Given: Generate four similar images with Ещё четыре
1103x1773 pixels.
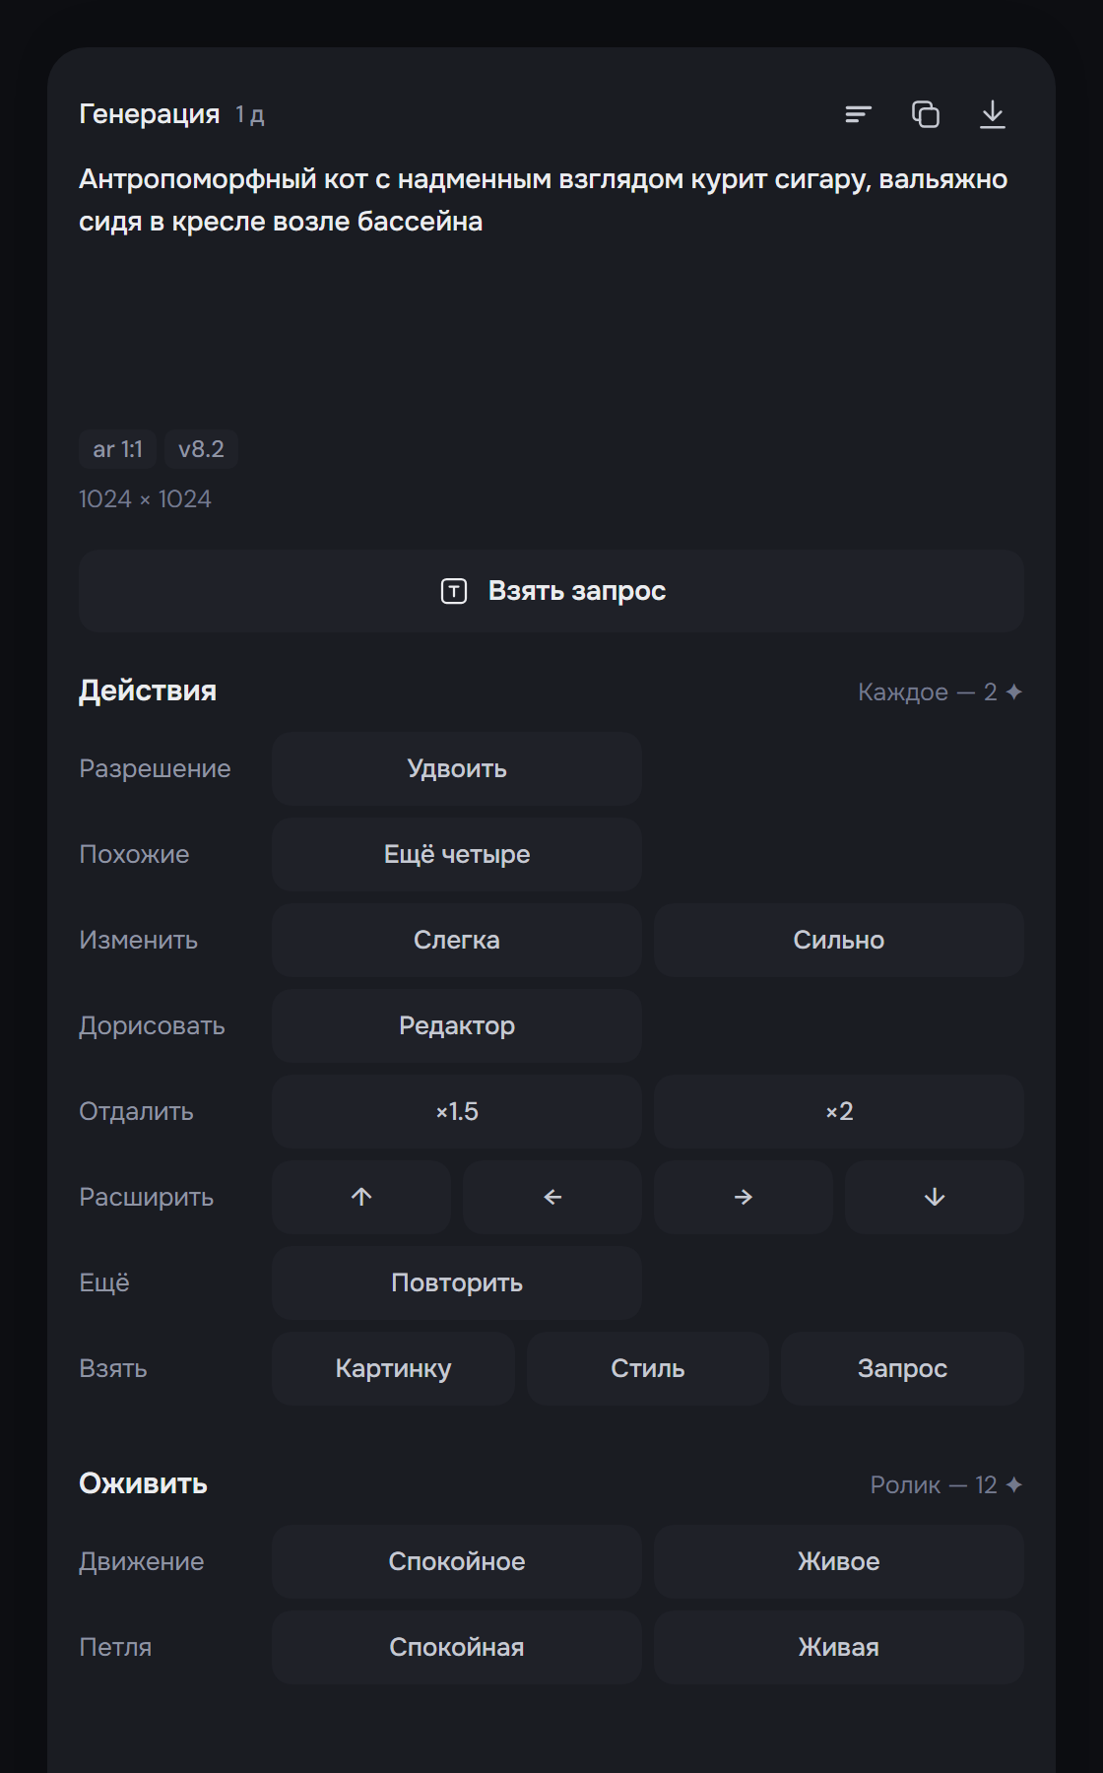Looking at the screenshot, I should (457, 854).
